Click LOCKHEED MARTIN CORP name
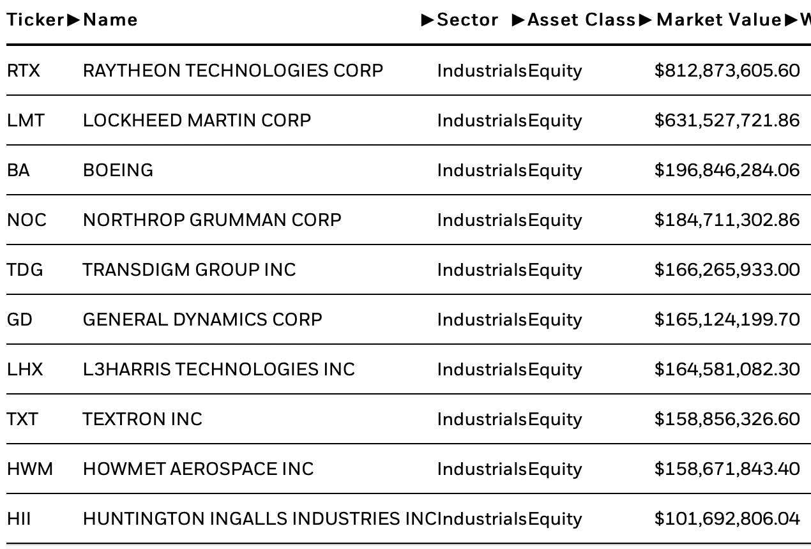The width and height of the screenshot is (811, 549). click(x=197, y=120)
